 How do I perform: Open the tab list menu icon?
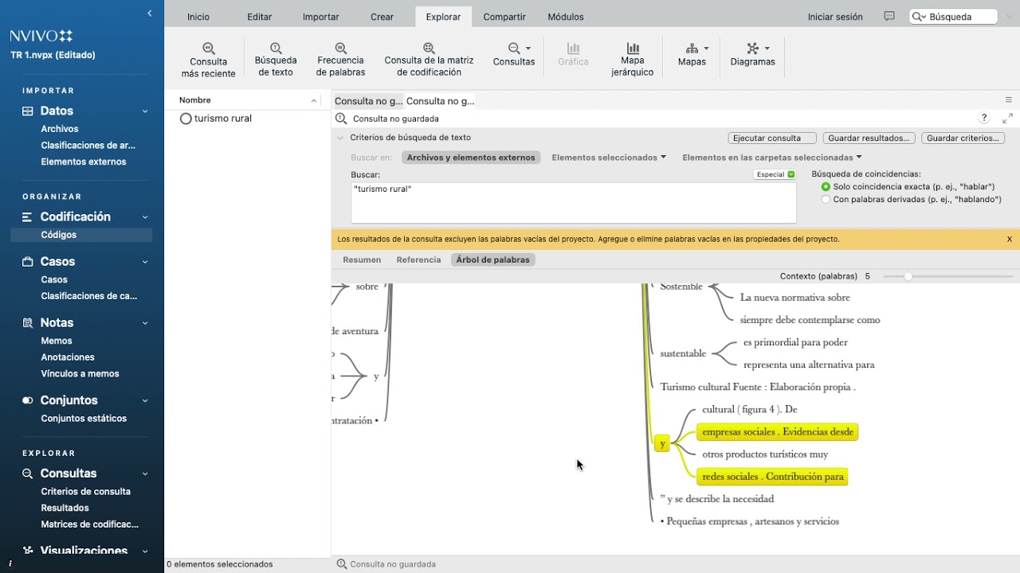pos(1008,100)
